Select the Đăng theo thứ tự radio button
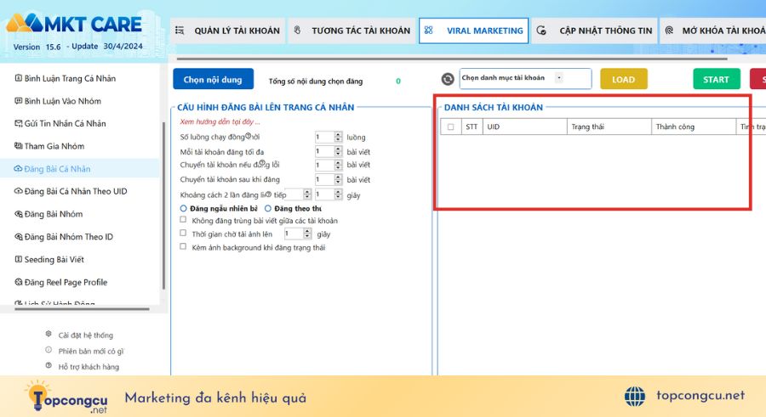The image size is (766, 417). click(x=268, y=208)
